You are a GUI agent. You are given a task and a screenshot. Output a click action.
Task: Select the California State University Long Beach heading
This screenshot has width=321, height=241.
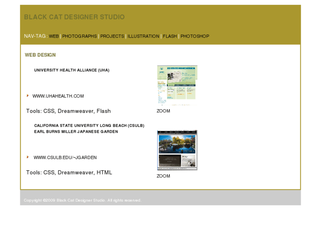point(89,126)
